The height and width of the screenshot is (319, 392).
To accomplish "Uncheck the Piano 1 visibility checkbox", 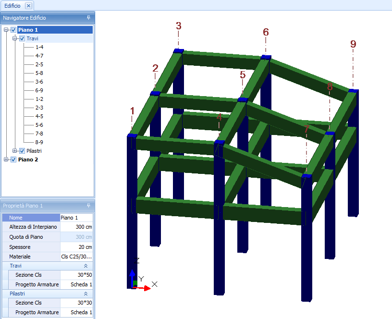I will click(13, 30).
